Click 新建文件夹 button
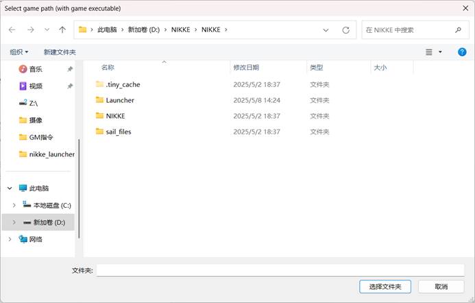475x303 pixels. pyautogui.click(x=60, y=52)
